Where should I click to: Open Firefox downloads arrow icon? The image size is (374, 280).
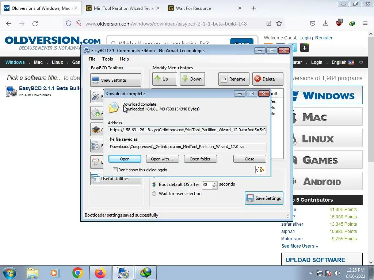point(325,24)
